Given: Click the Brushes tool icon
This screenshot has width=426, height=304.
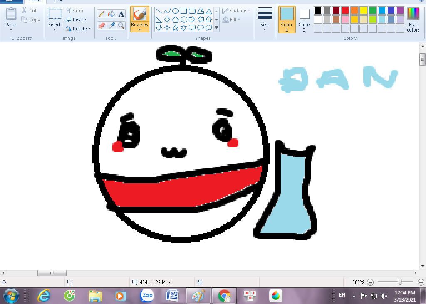Looking at the screenshot, I should click(140, 14).
